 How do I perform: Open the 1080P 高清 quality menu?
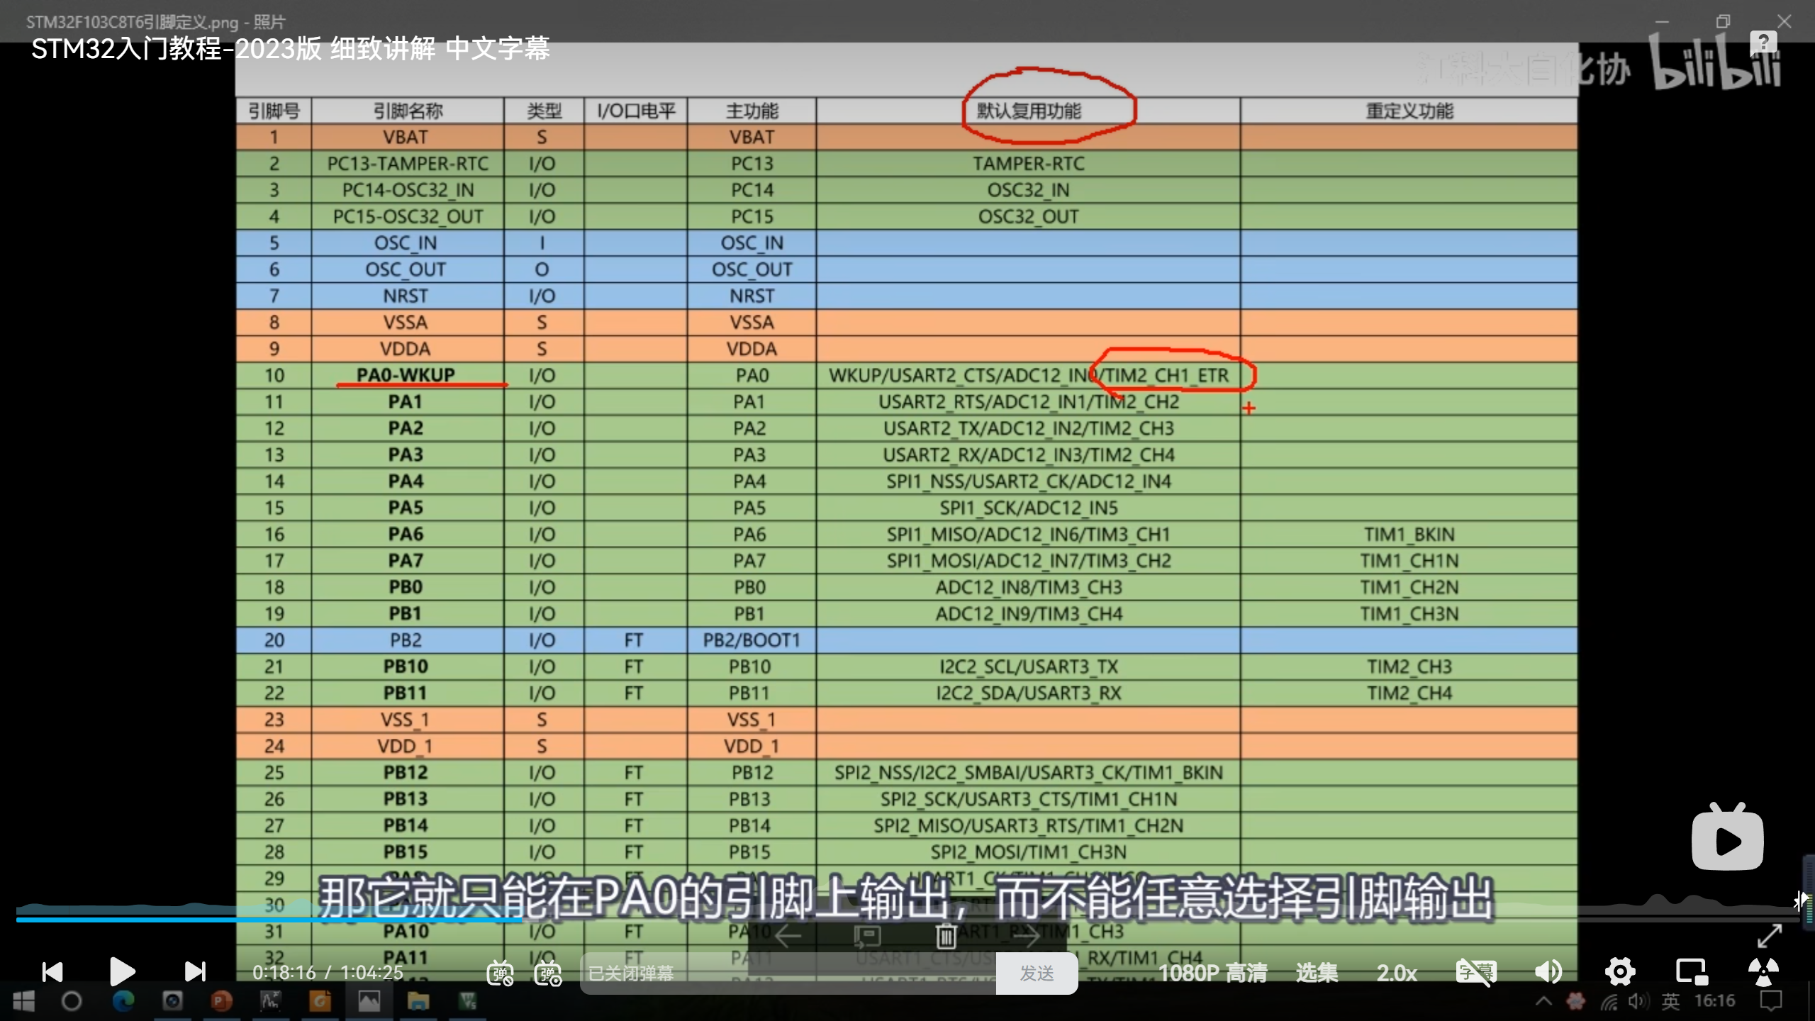(1212, 973)
